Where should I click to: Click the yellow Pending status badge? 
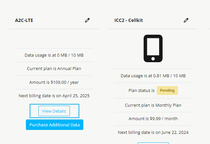point(167,90)
